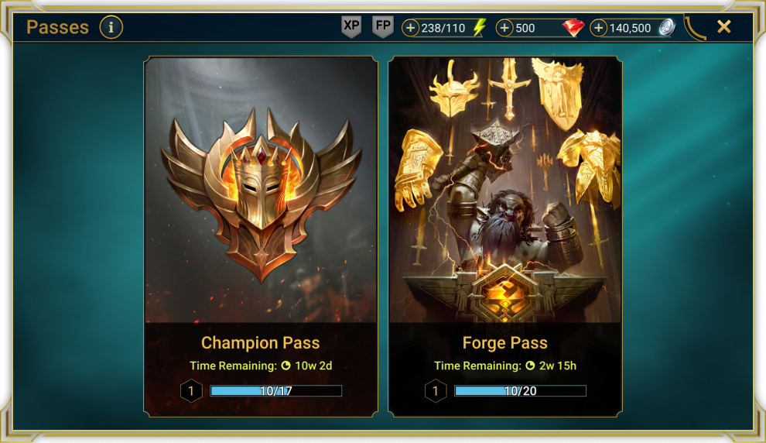Image resolution: width=766 pixels, height=443 pixels.
Task: Click Champion Pass level 1 hexagon badge
Action: point(191,390)
